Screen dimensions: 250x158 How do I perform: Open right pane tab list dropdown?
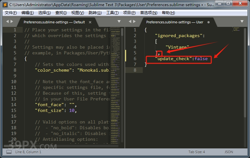pos(242,21)
